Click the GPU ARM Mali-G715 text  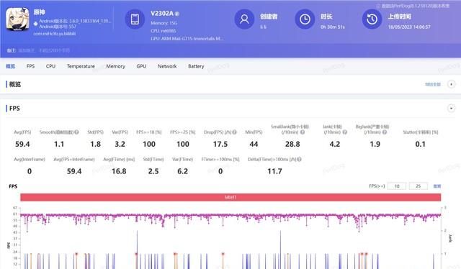[187, 38]
